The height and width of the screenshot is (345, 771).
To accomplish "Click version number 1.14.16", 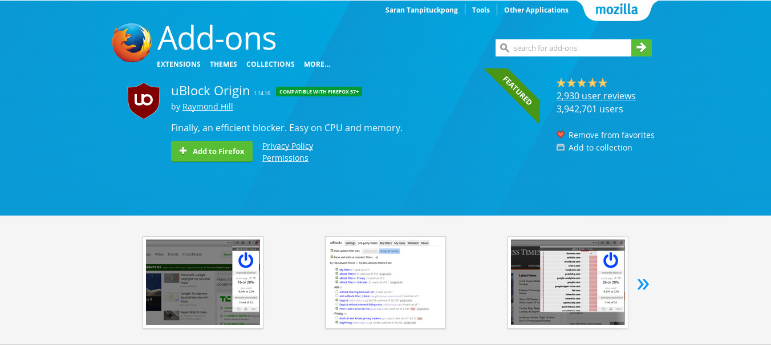I will [x=262, y=94].
